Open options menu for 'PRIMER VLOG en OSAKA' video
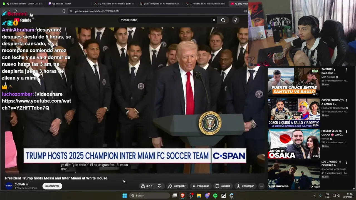This screenshot has height=200, width=356. [x=347, y=131]
